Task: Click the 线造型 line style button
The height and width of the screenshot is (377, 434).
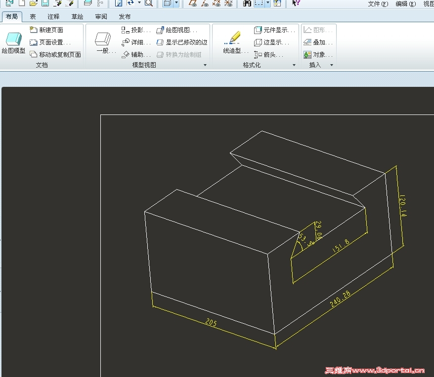Action: [x=236, y=43]
